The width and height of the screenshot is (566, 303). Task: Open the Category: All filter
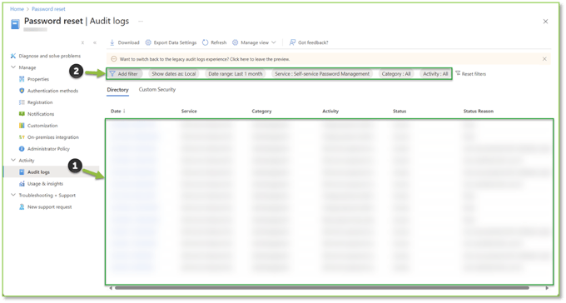pos(396,74)
